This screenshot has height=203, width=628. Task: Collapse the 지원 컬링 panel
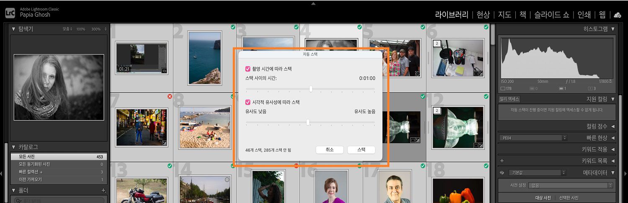coord(613,99)
